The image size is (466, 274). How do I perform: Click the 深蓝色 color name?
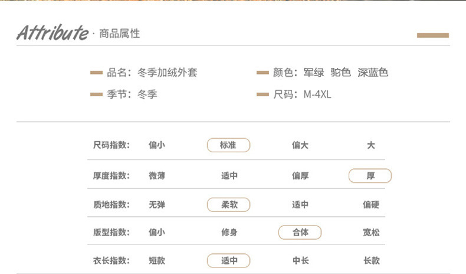[373, 73]
